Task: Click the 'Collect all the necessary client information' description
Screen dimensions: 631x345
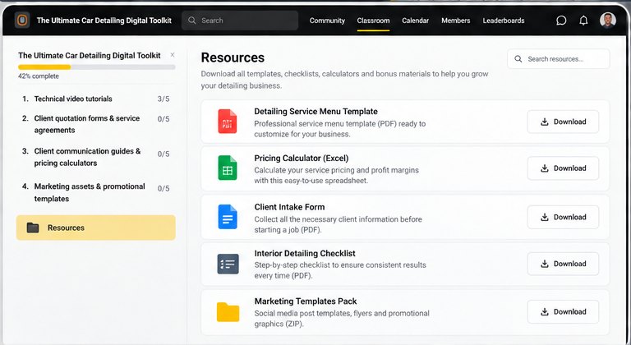Action: click(x=338, y=224)
